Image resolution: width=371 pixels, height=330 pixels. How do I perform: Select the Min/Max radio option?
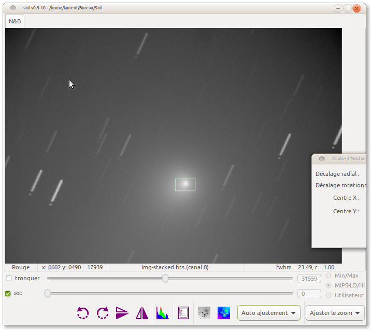329,276
